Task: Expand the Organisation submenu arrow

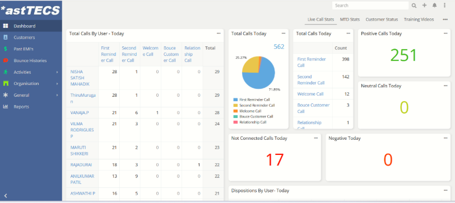Action: click(x=57, y=84)
